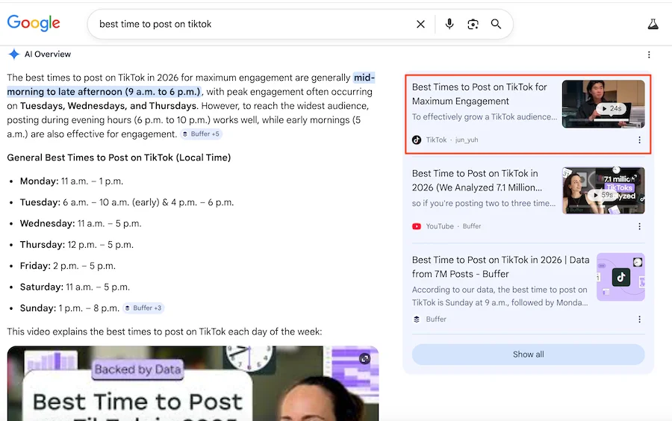Play the 'Backed by Data' embedded video
The height and width of the screenshot is (421, 672).
coord(193,384)
